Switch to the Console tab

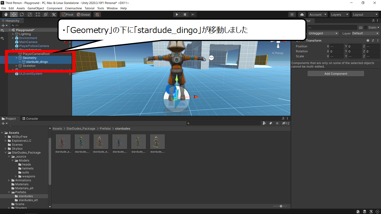[x=30, y=119]
